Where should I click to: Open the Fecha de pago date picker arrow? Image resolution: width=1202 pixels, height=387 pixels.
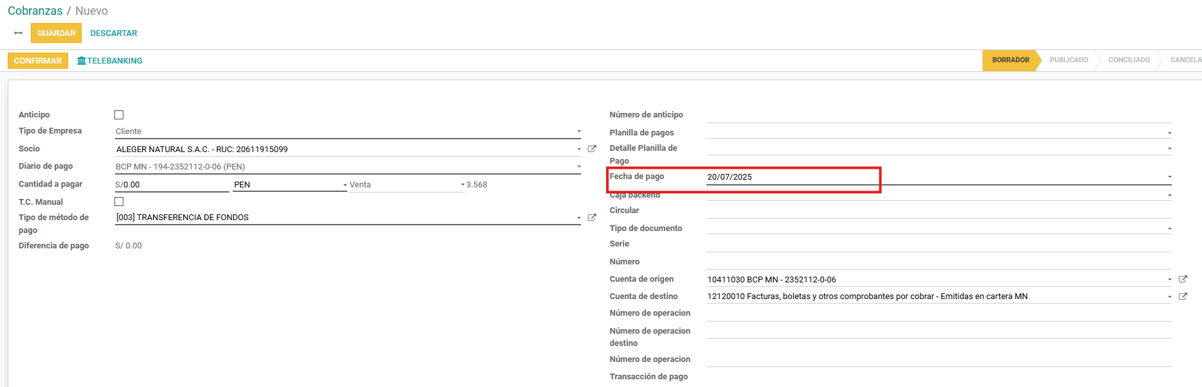[x=1169, y=177]
